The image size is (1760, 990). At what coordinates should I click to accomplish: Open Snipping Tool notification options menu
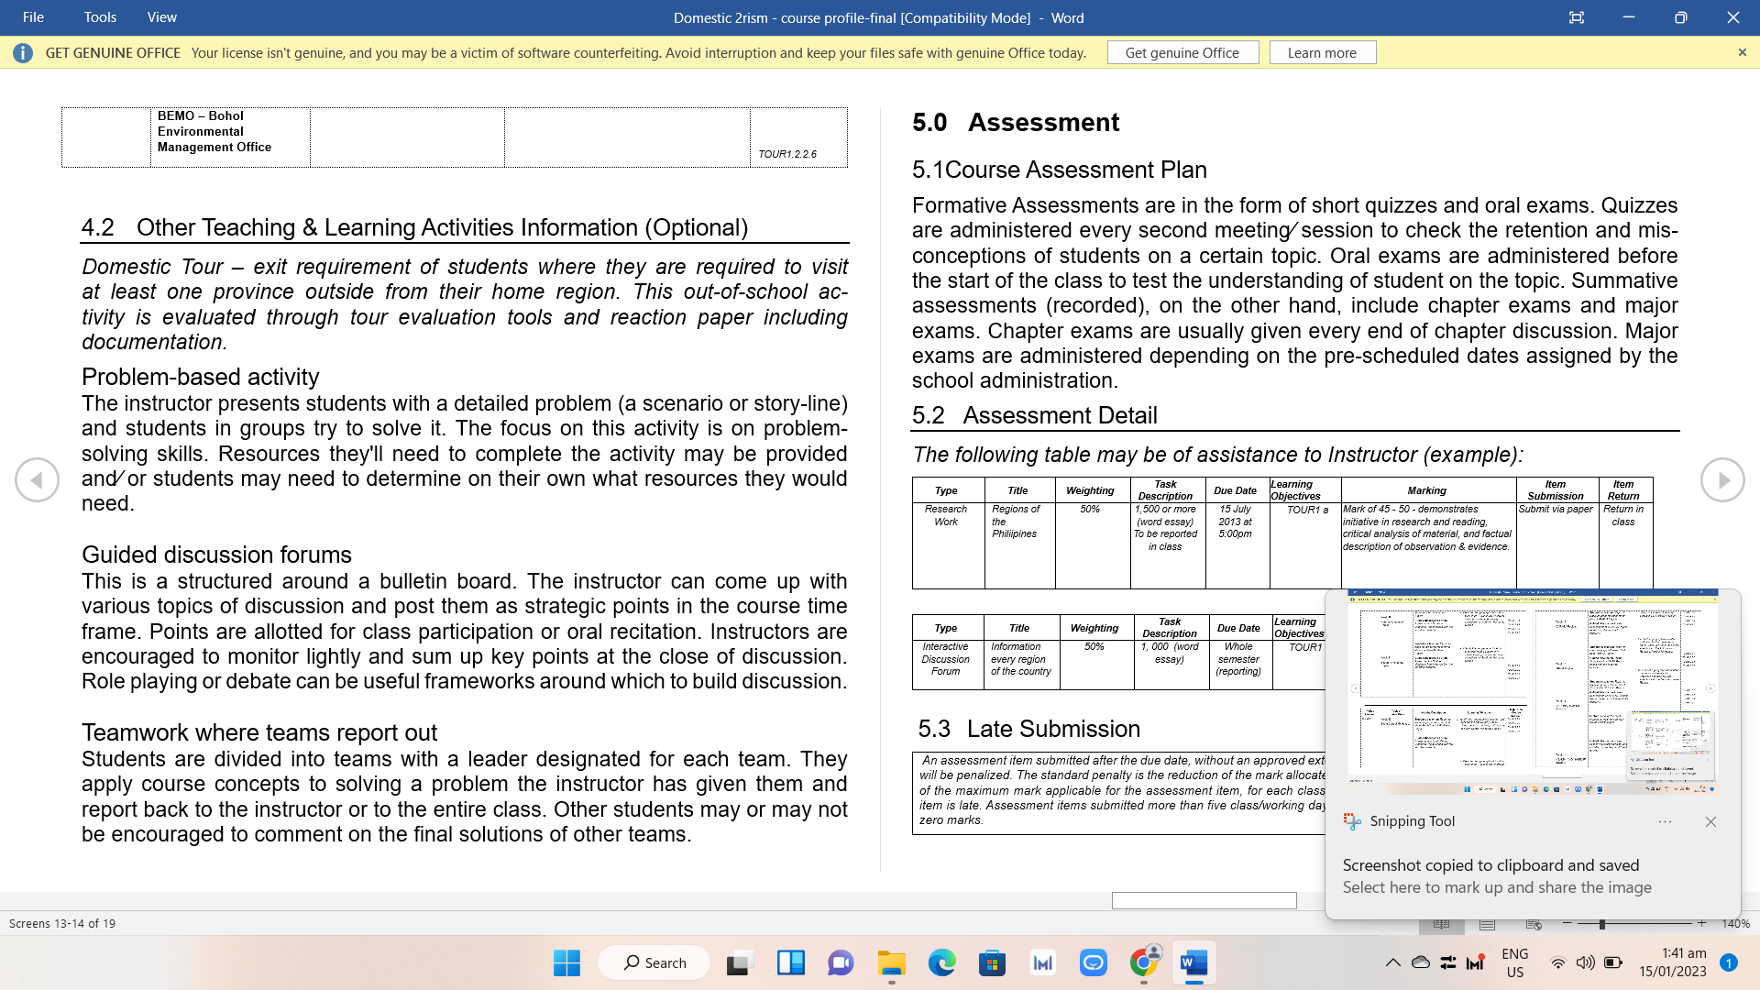coord(1665,821)
